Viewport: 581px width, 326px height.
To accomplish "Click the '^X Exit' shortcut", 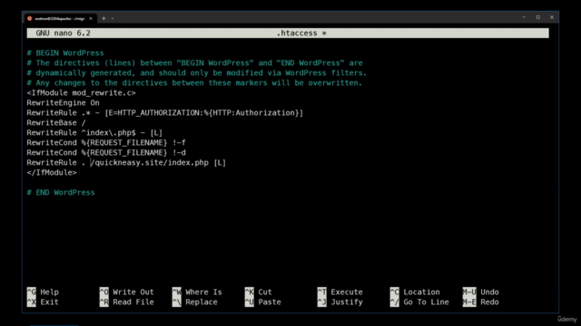I will [x=43, y=302].
